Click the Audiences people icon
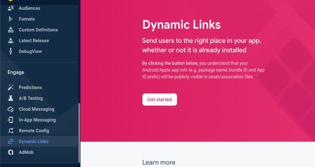The image size is (315, 167). [10, 8]
